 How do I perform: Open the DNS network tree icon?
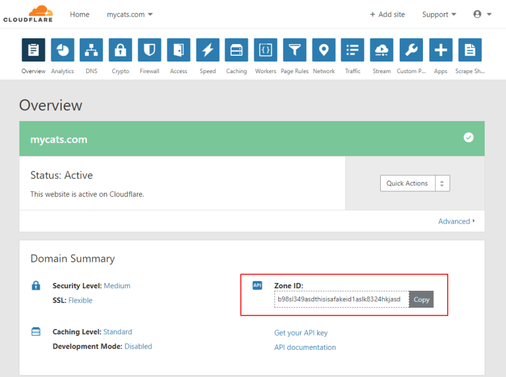(91, 50)
